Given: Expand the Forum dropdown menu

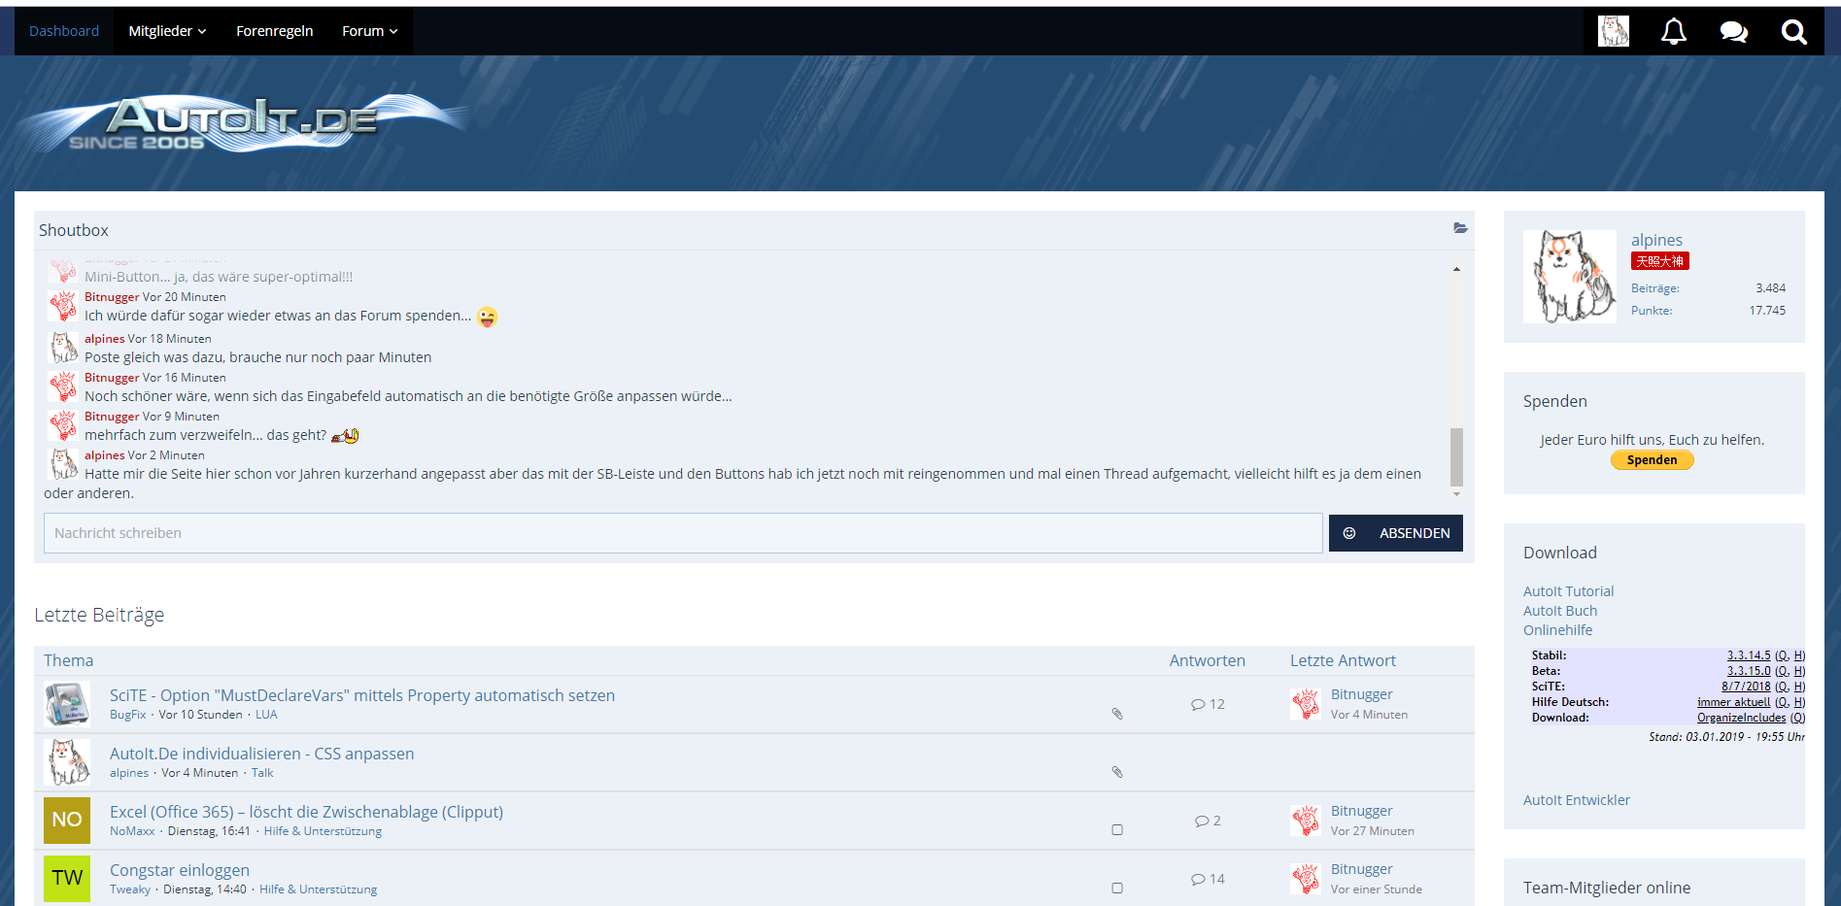Looking at the screenshot, I should click(x=369, y=31).
